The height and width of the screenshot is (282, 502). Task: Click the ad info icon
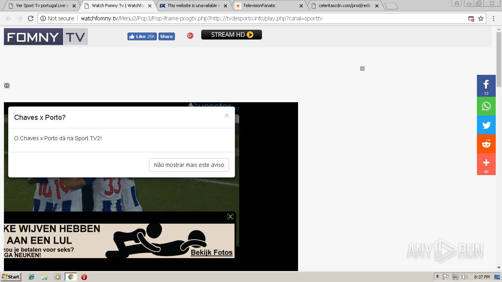[7, 85]
